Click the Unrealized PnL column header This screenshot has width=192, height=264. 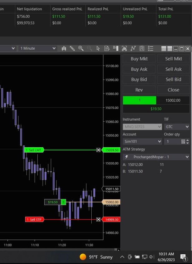[135, 9]
